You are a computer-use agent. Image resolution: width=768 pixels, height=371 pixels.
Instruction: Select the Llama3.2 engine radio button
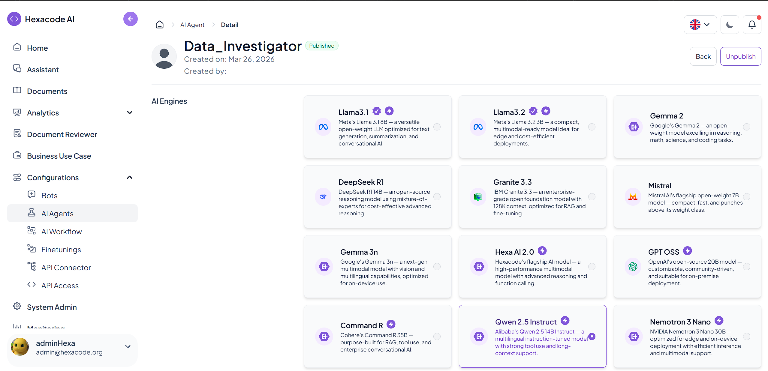(x=592, y=127)
